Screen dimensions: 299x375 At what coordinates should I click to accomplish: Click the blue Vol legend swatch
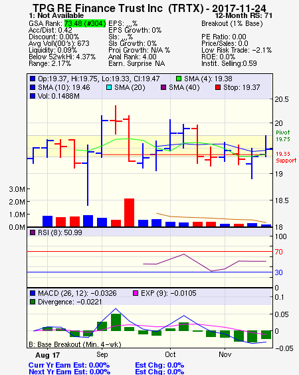[33, 96]
